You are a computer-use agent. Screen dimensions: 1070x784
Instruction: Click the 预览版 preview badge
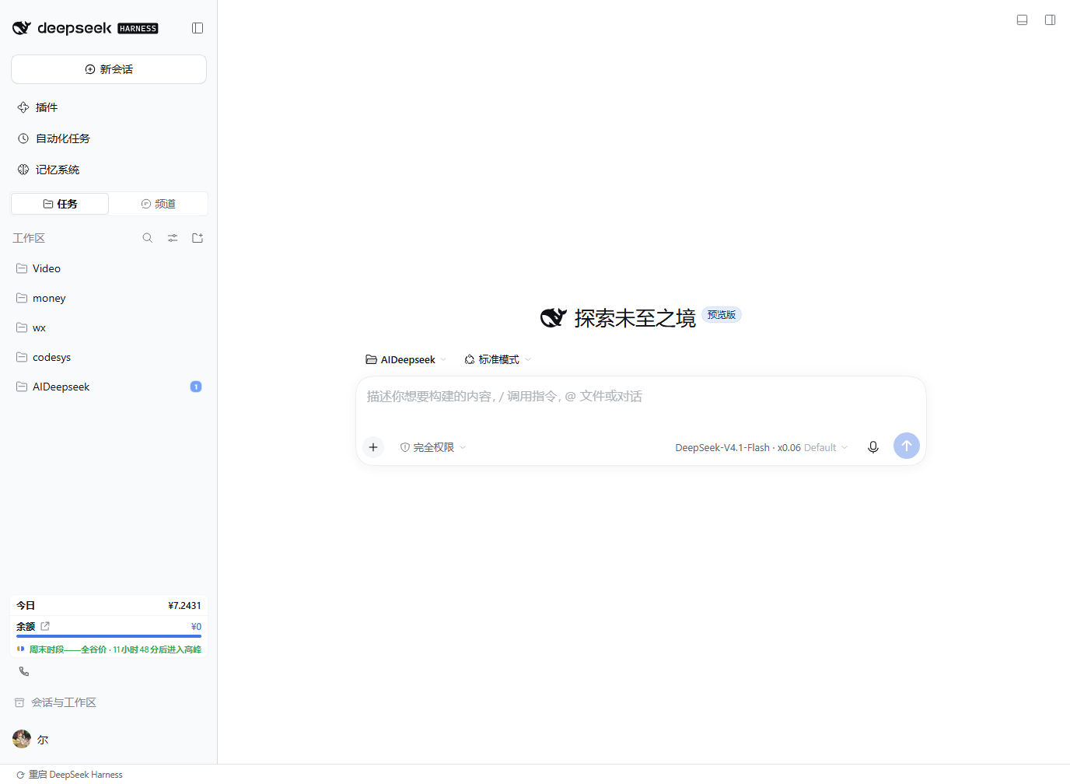[722, 315]
